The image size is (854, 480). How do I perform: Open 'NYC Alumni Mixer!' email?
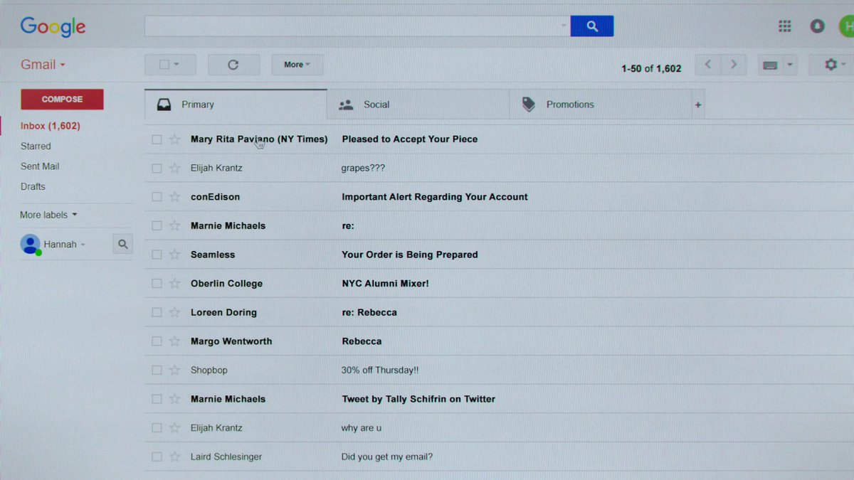pos(385,284)
